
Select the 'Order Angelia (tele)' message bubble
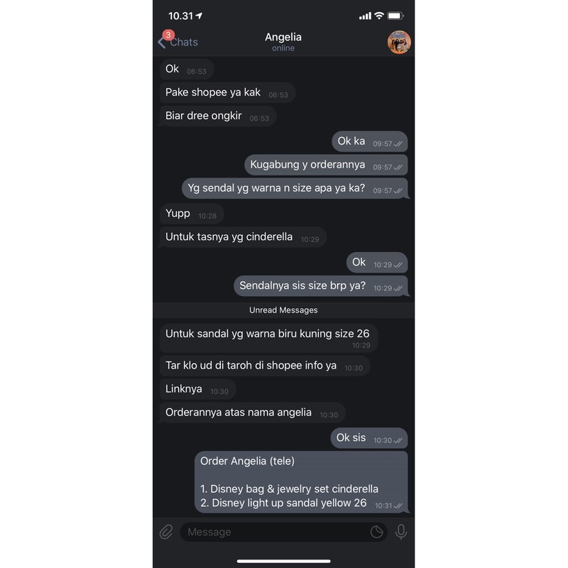click(x=301, y=482)
